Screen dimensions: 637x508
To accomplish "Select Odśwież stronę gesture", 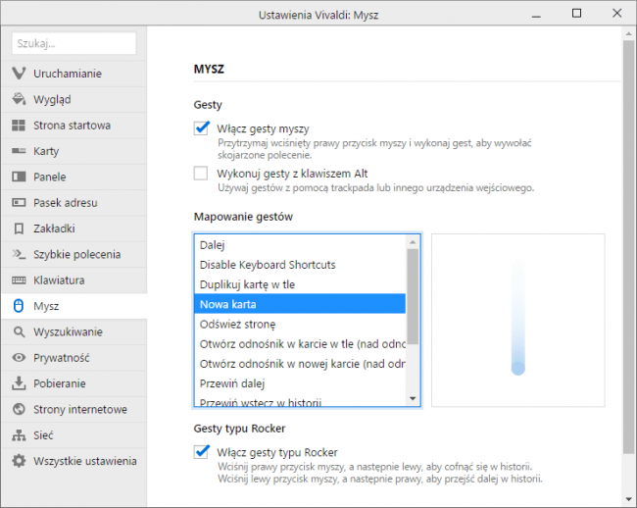I will coord(300,324).
